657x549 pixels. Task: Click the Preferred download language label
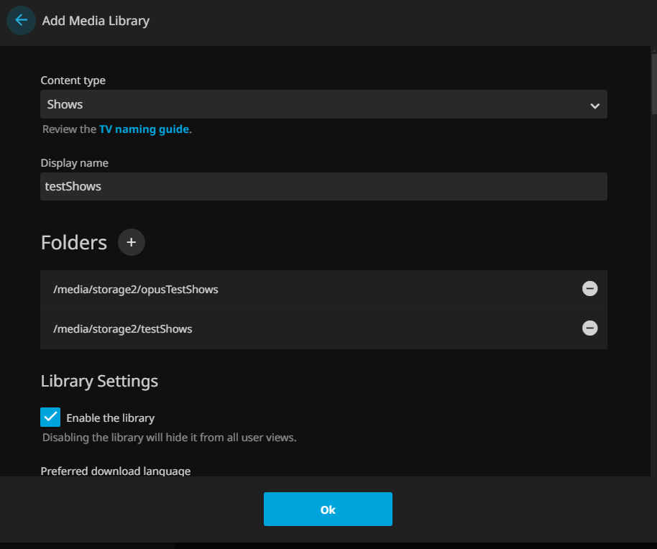pyautogui.click(x=115, y=471)
